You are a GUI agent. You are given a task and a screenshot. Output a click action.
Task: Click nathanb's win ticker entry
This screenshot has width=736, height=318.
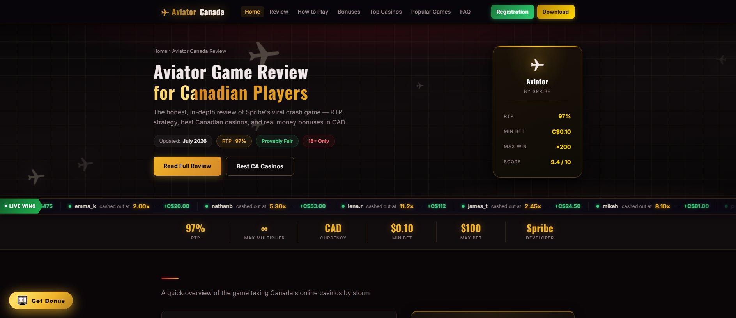coord(265,206)
